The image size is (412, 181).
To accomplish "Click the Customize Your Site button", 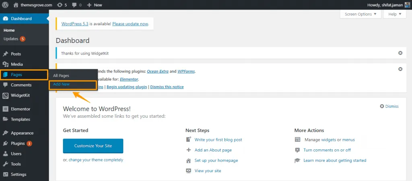I will pos(93,146).
